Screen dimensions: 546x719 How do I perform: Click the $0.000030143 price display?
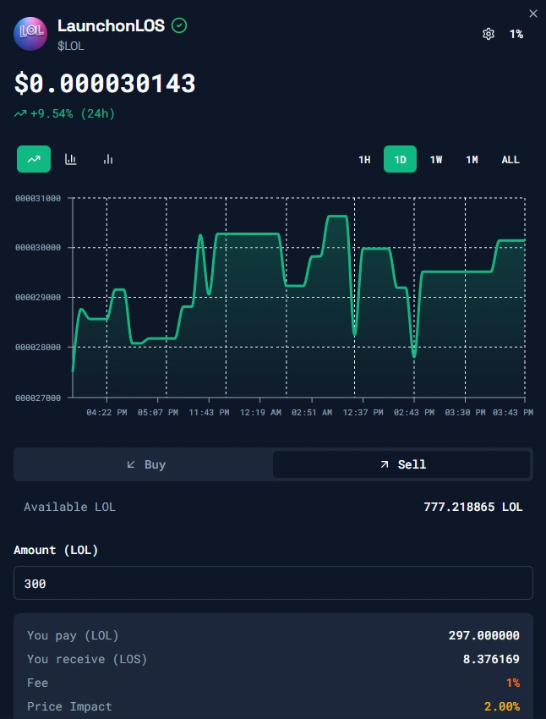[x=105, y=83]
